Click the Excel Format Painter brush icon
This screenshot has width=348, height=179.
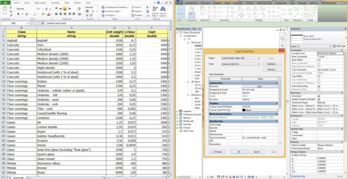(x=11, y=15)
